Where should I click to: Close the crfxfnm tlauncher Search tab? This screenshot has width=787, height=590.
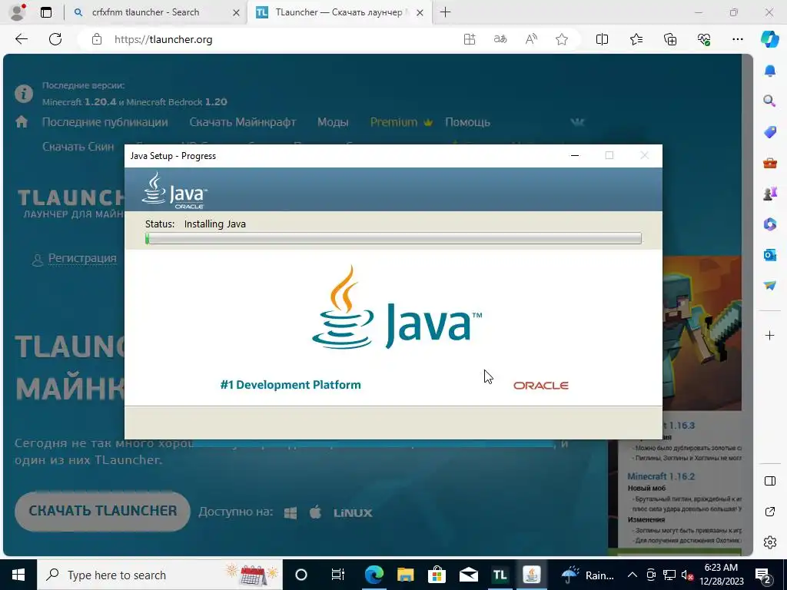(x=236, y=12)
